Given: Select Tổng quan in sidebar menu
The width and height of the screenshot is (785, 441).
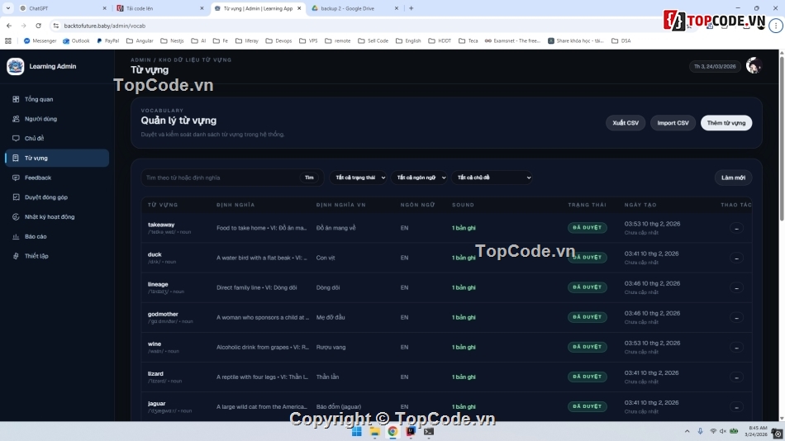Looking at the screenshot, I should point(57,99).
